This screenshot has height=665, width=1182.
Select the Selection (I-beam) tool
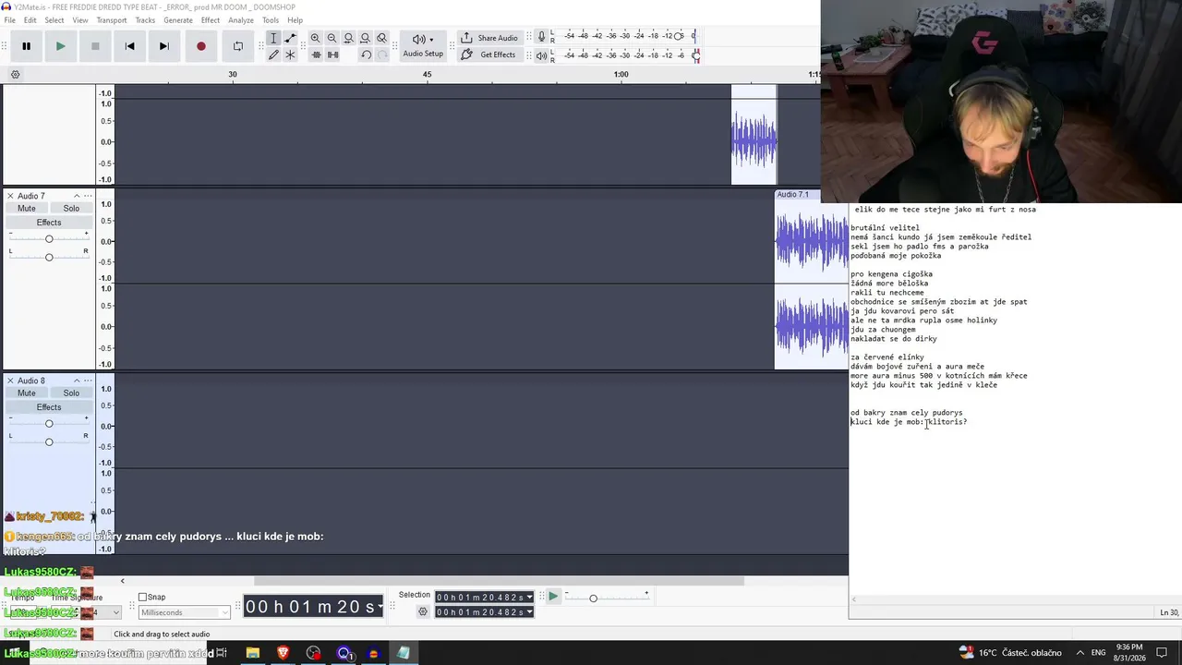tap(273, 38)
